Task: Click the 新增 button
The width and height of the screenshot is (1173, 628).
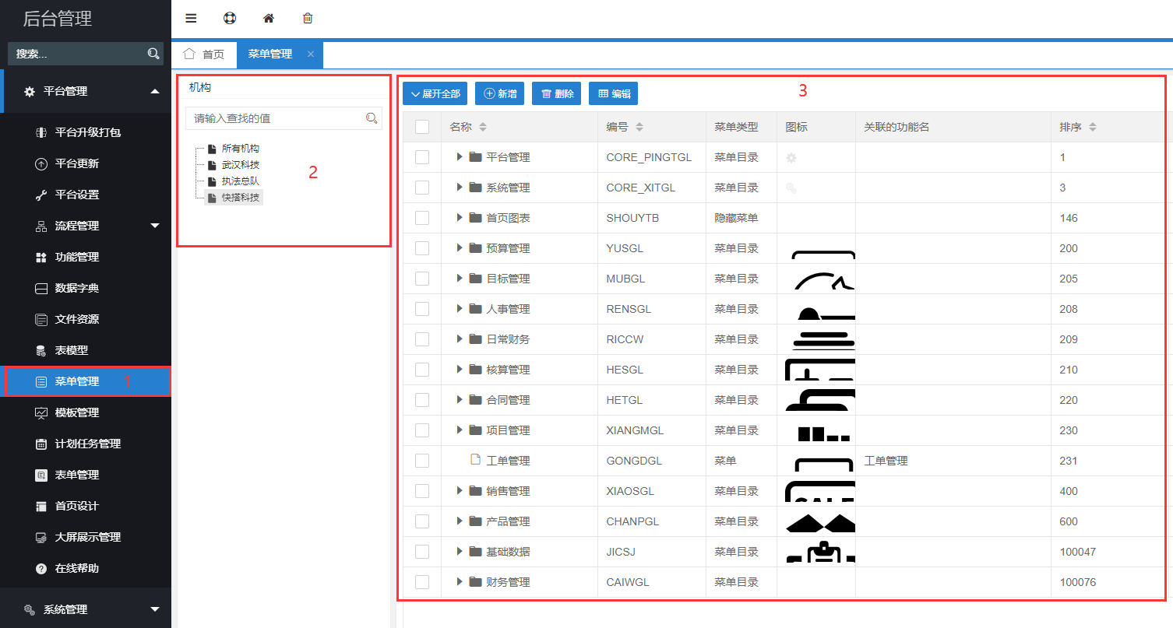Action: (500, 93)
